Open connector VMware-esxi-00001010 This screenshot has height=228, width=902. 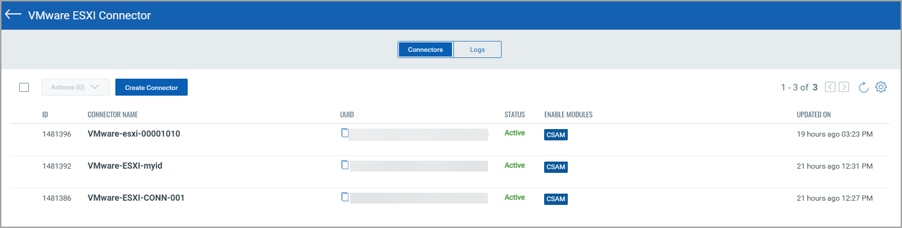pyautogui.click(x=134, y=134)
